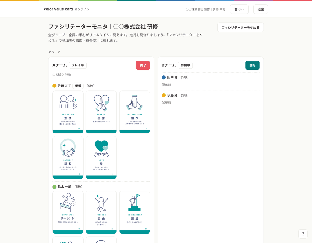This screenshot has width=312, height=243.
Task: Click the 佐藤 花子 player name
Action: tap(64, 86)
